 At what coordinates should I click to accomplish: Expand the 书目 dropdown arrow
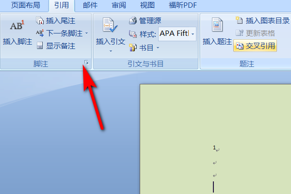(x=158, y=48)
